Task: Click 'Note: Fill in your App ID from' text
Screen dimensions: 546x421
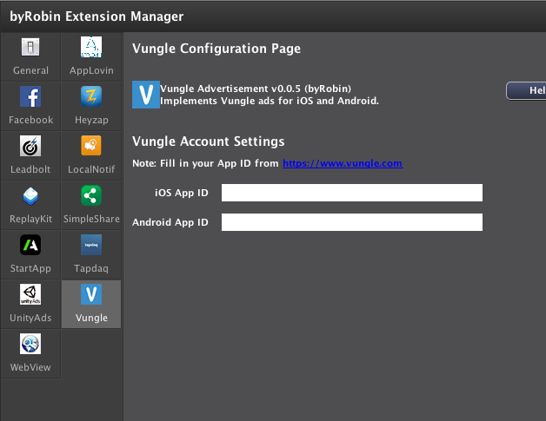Action: 205,163
